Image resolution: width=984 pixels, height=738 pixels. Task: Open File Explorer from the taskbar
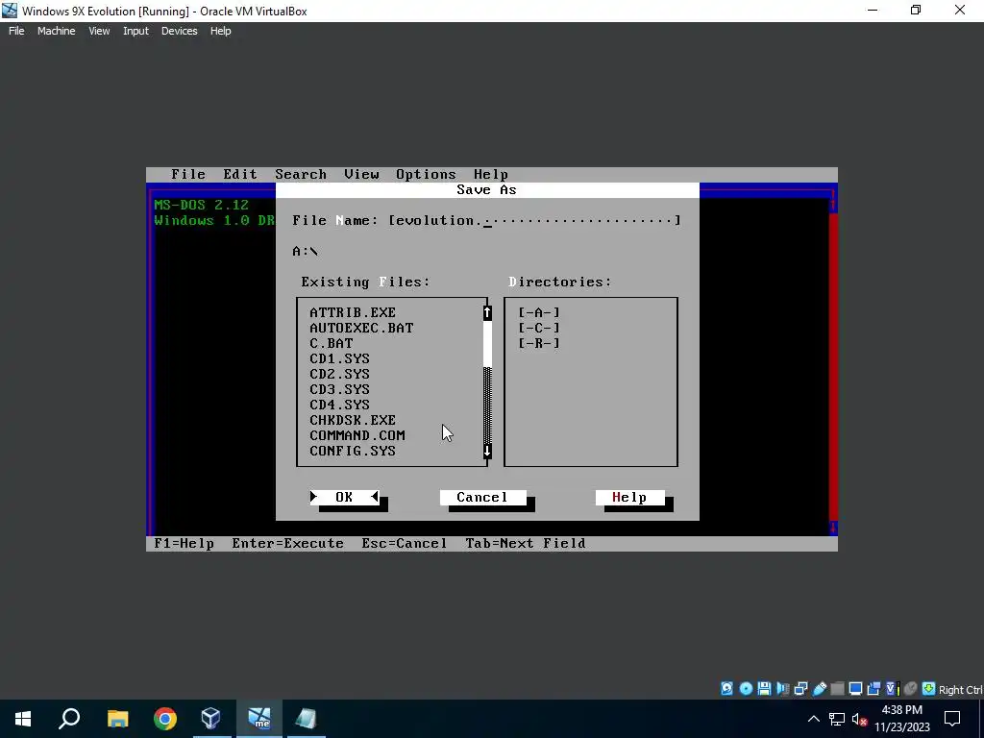click(117, 719)
